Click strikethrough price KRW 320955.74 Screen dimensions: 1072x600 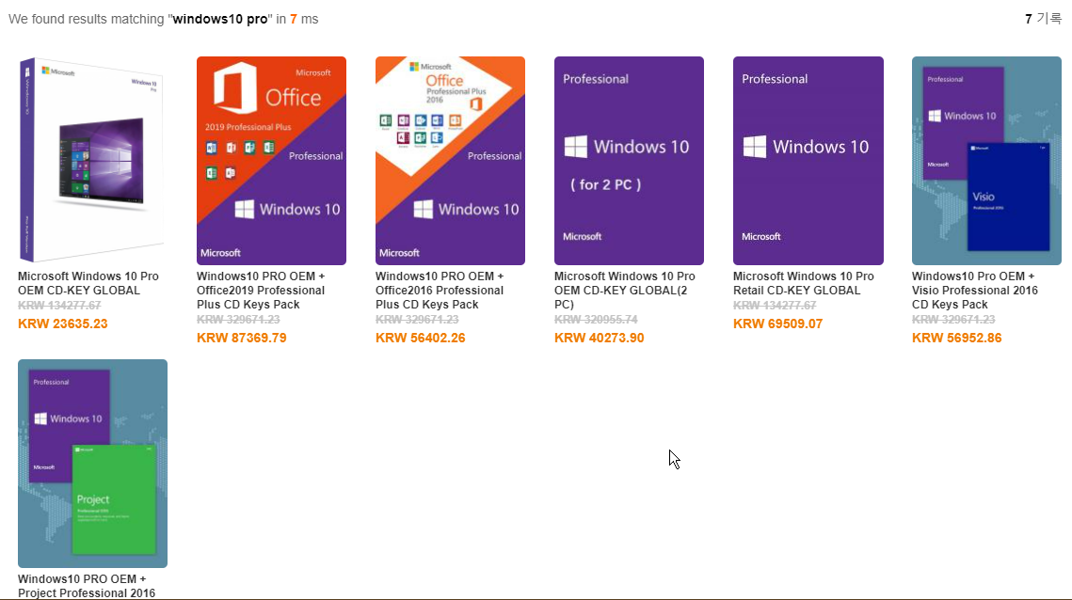pyautogui.click(x=596, y=319)
